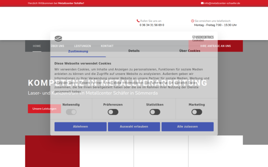Image resolution: width=268 pixels, height=167 pixels.
Task: Toggle the Präferenzen cookie switch
Action: 113,112
